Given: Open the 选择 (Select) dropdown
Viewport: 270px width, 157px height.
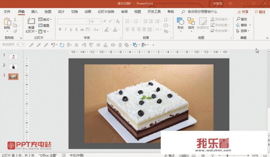Looking at the screenshot, I should (243, 31).
